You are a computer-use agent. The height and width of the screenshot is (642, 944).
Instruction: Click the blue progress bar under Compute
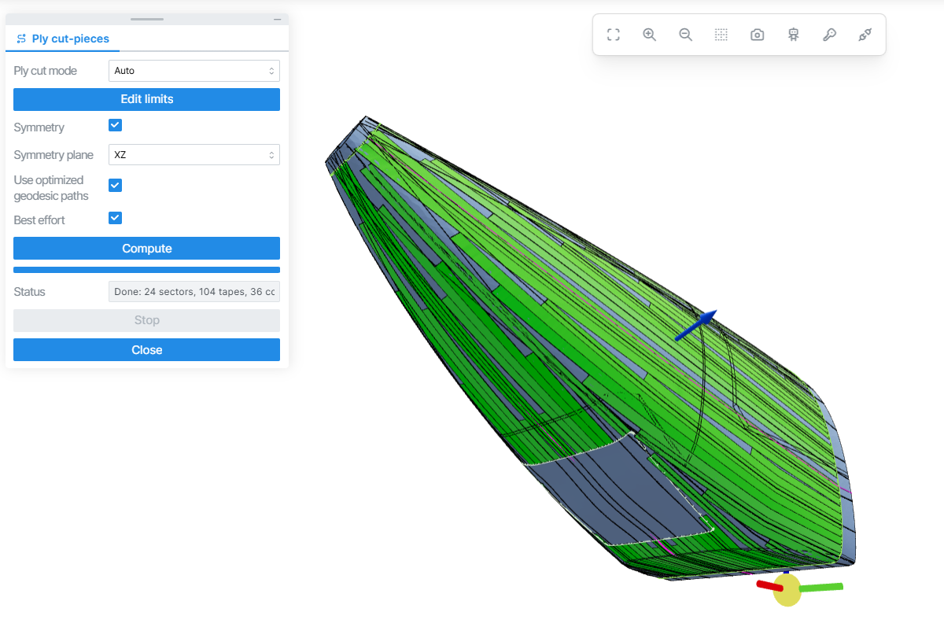(x=146, y=270)
